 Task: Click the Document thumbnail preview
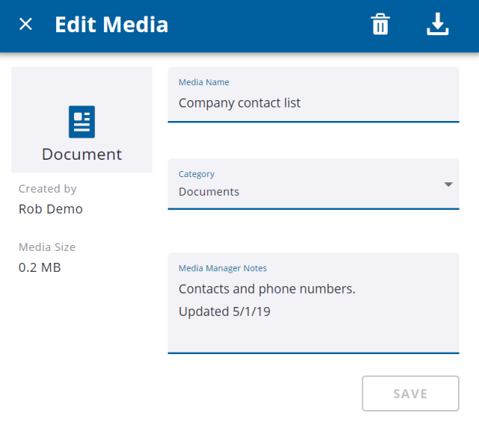[82, 120]
